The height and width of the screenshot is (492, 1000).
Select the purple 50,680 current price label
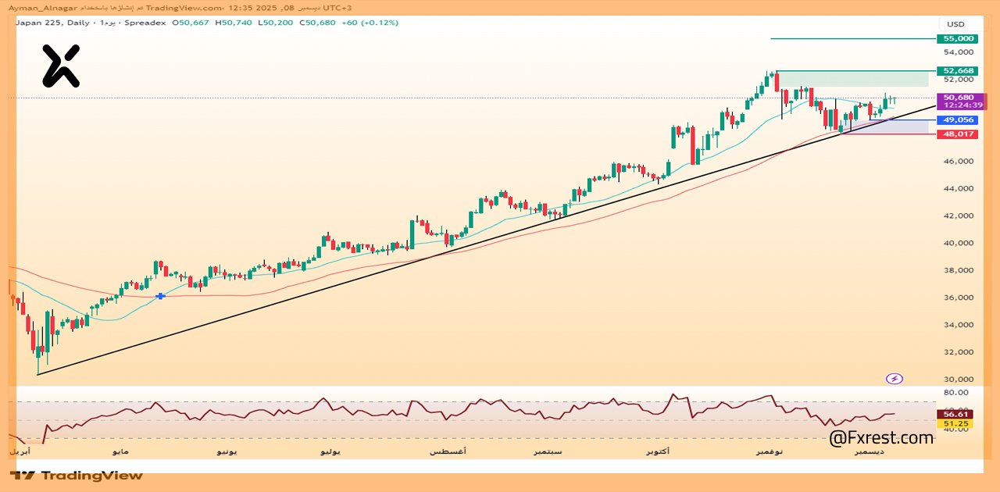coord(959,97)
